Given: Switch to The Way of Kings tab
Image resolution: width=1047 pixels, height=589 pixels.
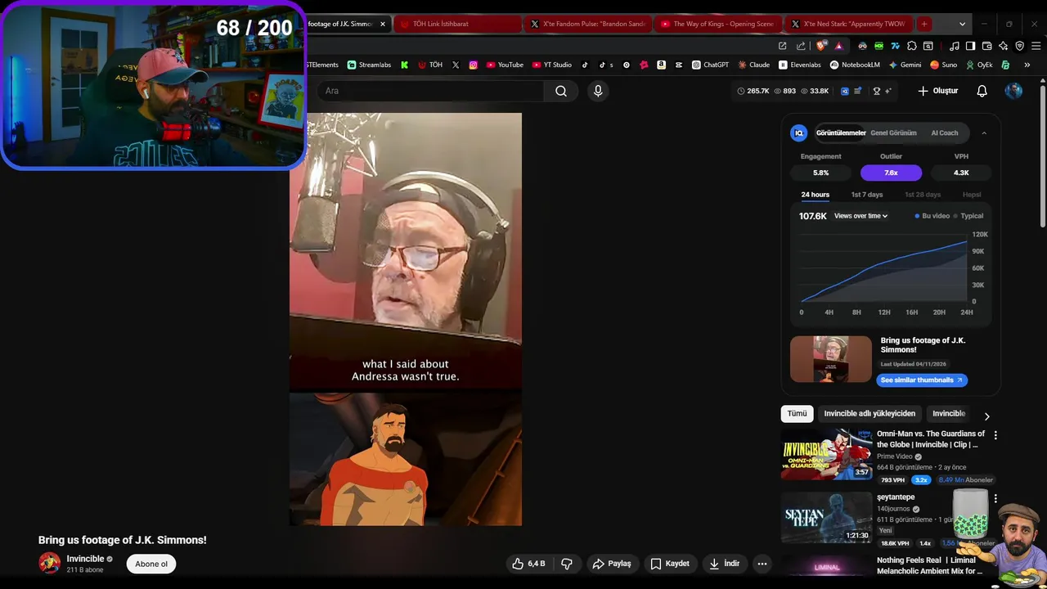Looking at the screenshot, I should tap(717, 24).
